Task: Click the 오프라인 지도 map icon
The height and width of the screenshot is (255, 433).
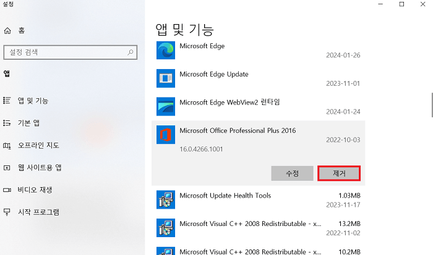Action: [7, 145]
